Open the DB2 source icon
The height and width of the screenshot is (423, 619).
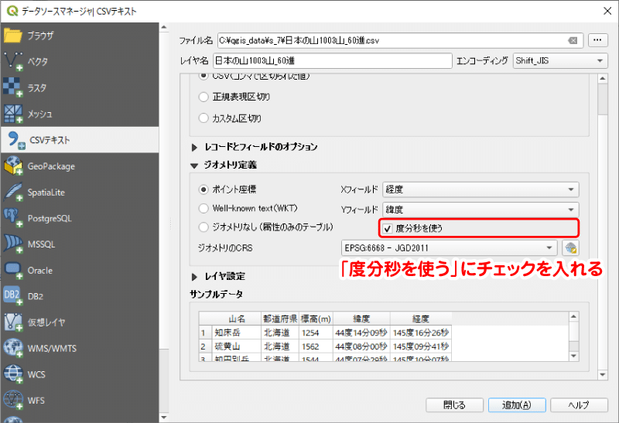click(x=12, y=296)
